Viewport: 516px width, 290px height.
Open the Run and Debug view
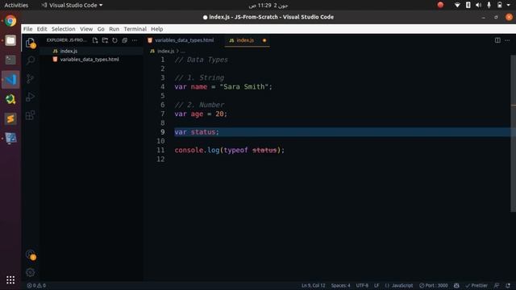(x=31, y=97)
